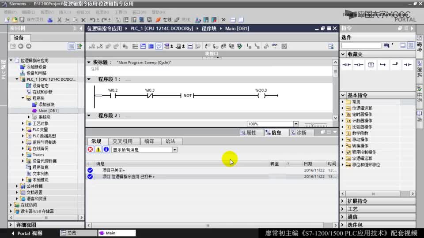Collapse the 收藏夹 favorites section
This screenshot has height=238, width=424.
(343, 54)
